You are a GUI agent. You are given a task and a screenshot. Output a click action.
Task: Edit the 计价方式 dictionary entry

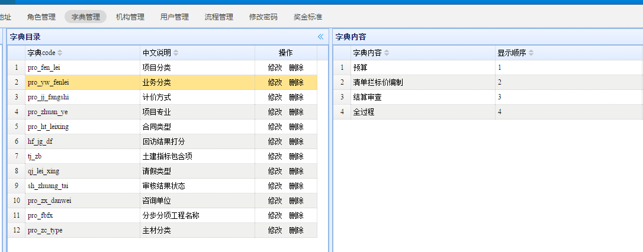(275, 97)
